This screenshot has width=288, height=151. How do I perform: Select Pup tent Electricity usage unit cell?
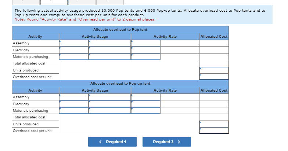point(109,50)
